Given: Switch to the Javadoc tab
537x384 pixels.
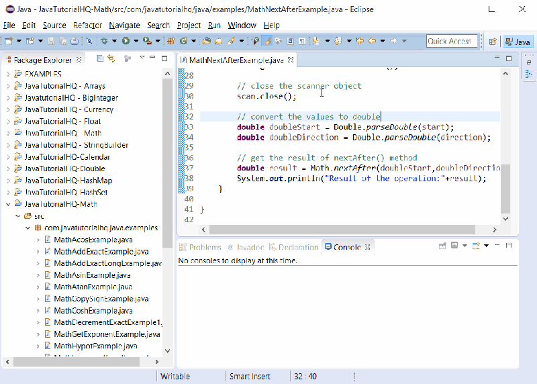Looking at the screenshot, I should click(x=246, y=247).
